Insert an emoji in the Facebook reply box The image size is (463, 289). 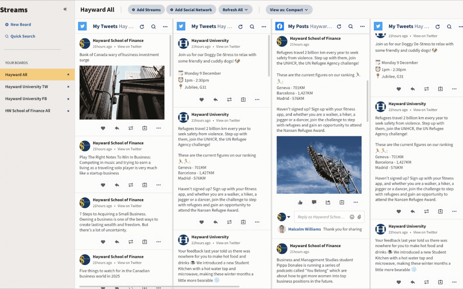click(x=352, y=217)
